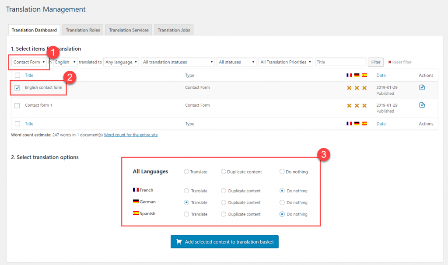Switch to Translation Roles tab
The height and width of the screenshot is (265, 448).
[x=83, y=30]
